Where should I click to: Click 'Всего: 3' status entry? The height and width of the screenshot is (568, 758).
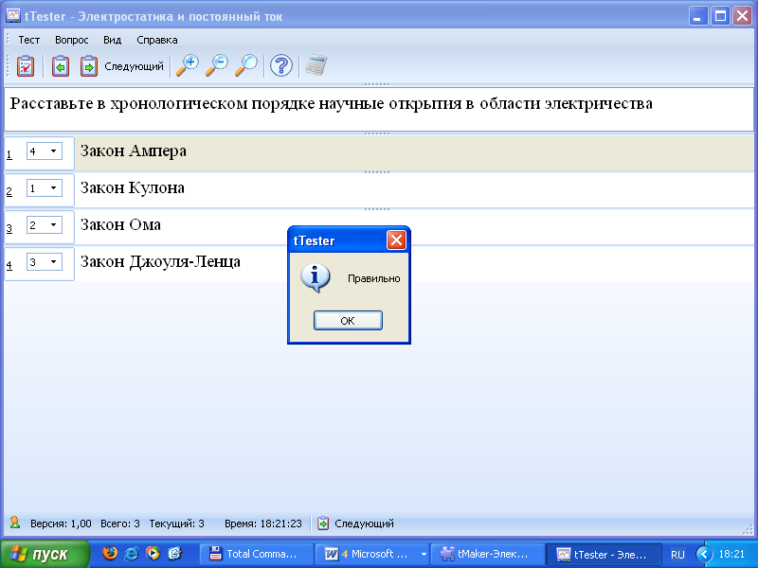pos(120,524)
